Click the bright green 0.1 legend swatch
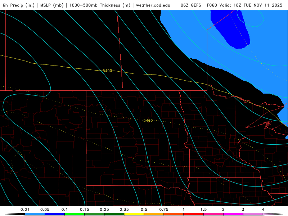This screenshot has width=288, height=216. [x=75, y=214]
